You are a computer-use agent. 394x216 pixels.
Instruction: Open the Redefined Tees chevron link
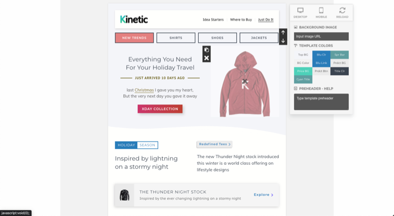click(214, 144)
